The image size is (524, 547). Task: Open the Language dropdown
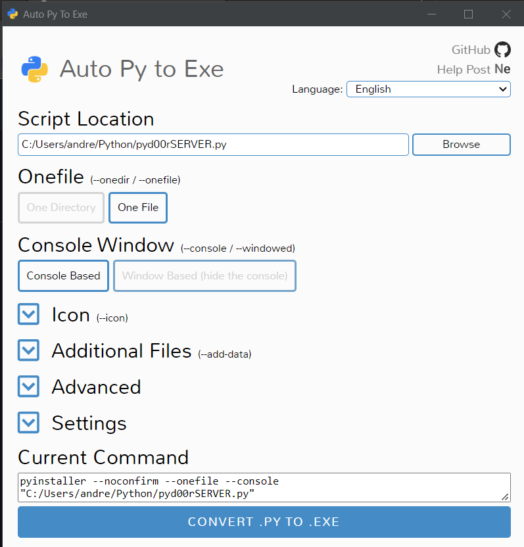point(429,89)
